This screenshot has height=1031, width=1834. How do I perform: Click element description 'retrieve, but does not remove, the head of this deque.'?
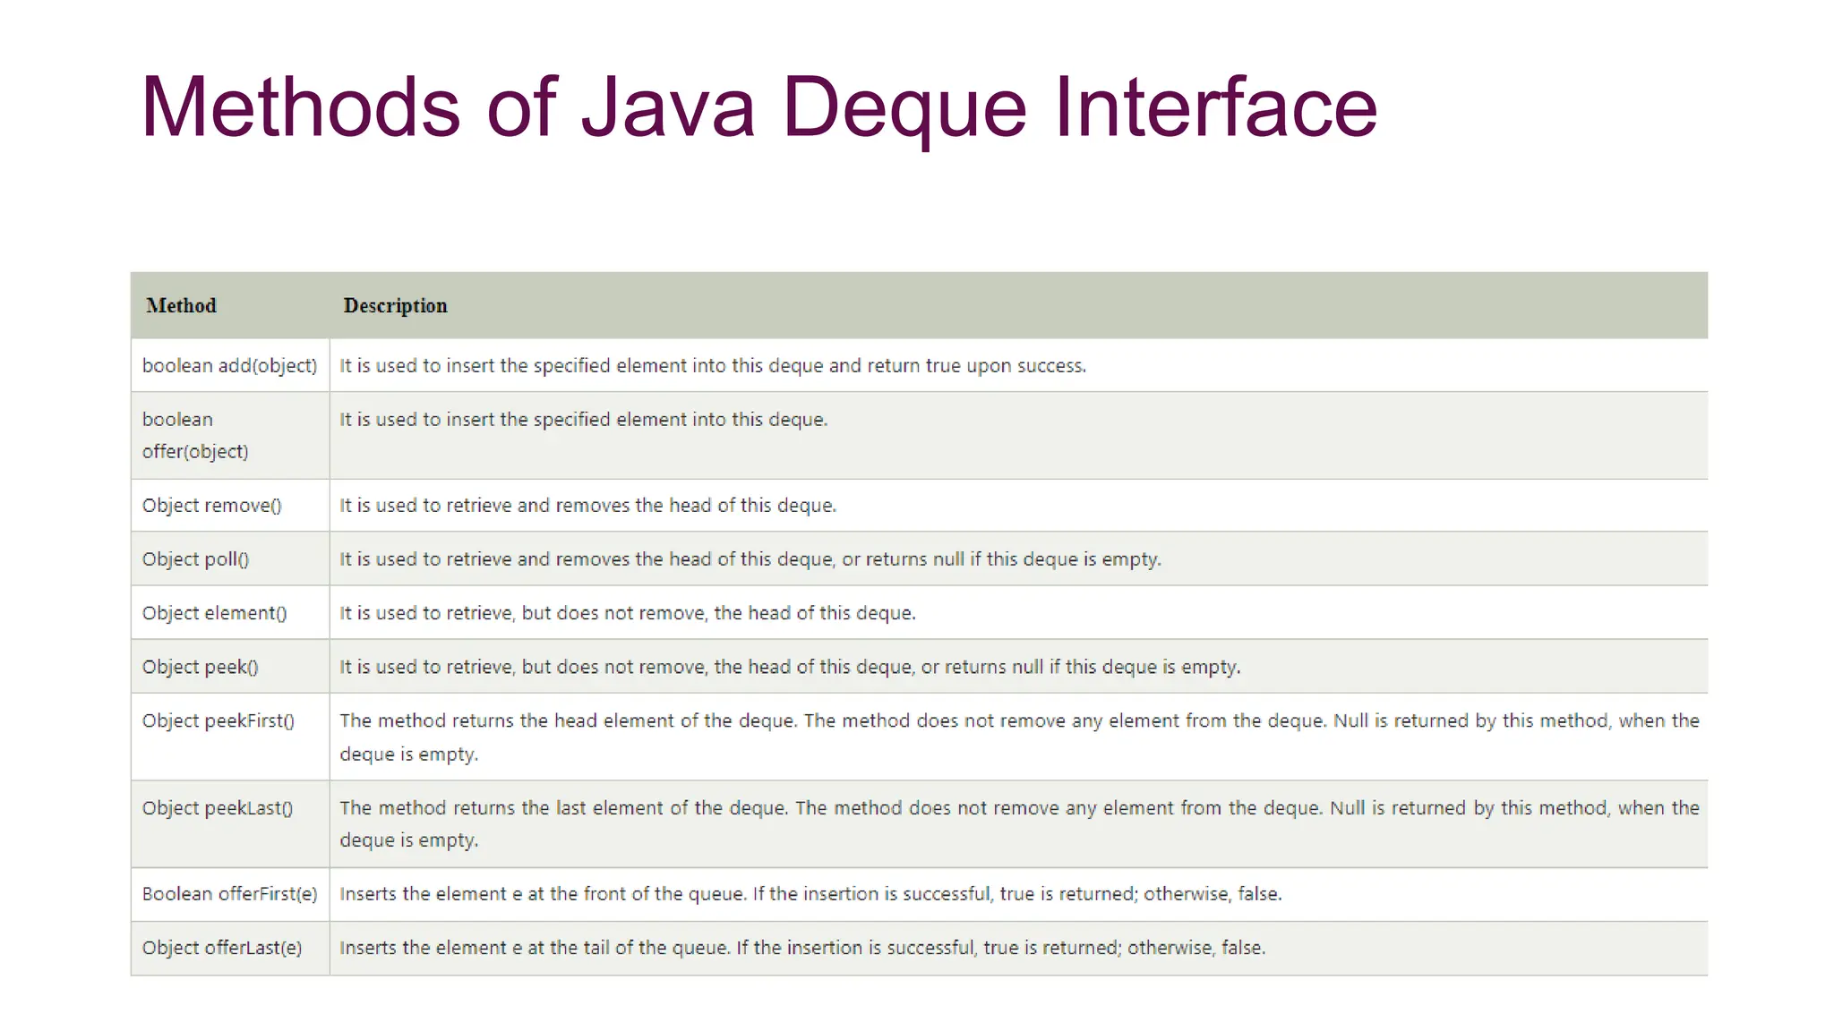[x=681, y=613]
